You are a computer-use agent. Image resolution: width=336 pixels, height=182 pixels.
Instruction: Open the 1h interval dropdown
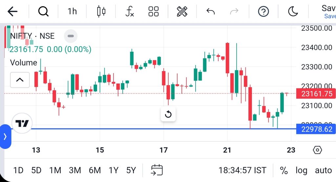pyautogui.click(x=72, y=12)
